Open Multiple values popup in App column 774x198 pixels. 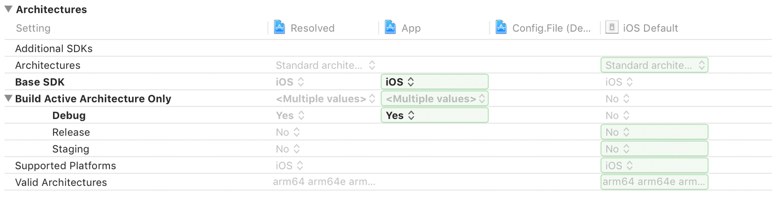pos(434,99)
